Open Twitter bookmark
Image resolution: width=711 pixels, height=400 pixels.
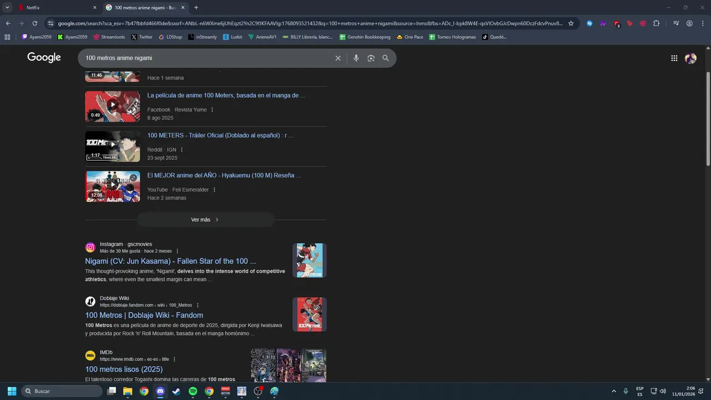[x=142, y=37]
